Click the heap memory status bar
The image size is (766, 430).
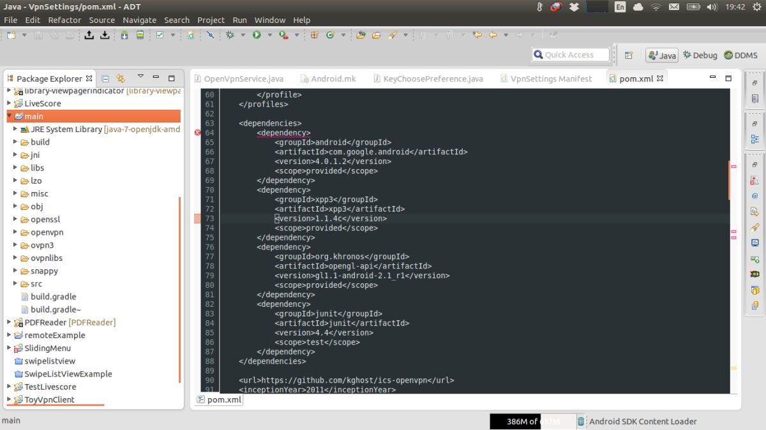click(x=532, y=421)
